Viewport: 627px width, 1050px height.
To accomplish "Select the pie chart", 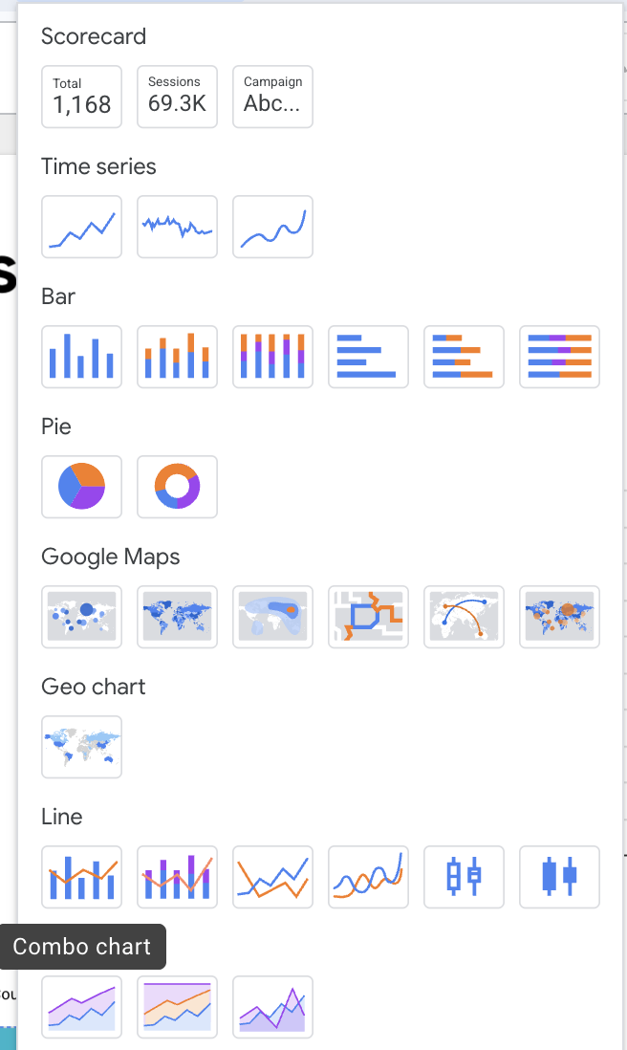I will pyautogui.click(x=81, y=487).
